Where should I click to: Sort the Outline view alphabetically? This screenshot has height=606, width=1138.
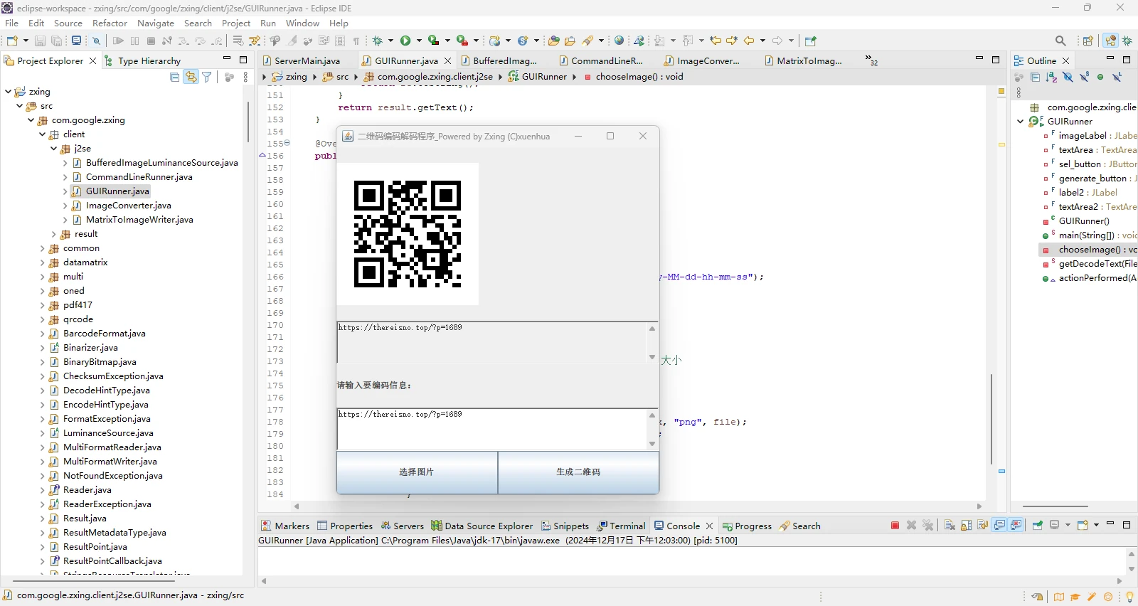coord(1051,78)
